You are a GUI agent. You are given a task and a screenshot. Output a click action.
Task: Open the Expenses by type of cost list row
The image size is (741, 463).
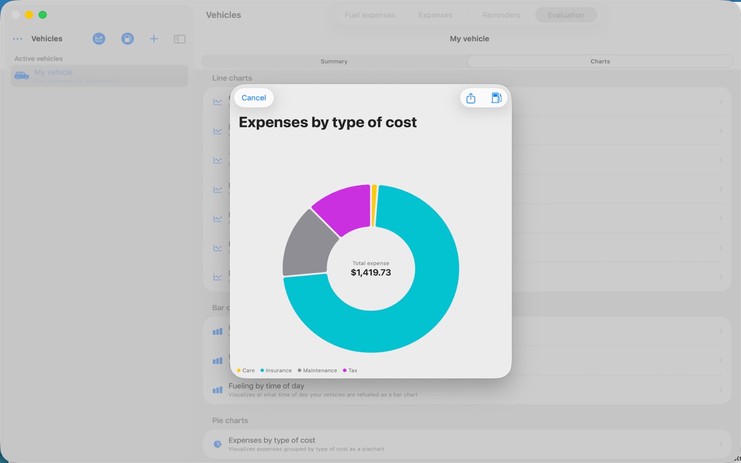click(467, 444)
